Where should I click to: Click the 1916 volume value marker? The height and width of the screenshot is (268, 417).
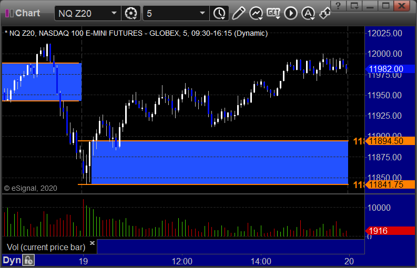pos(390,231)
